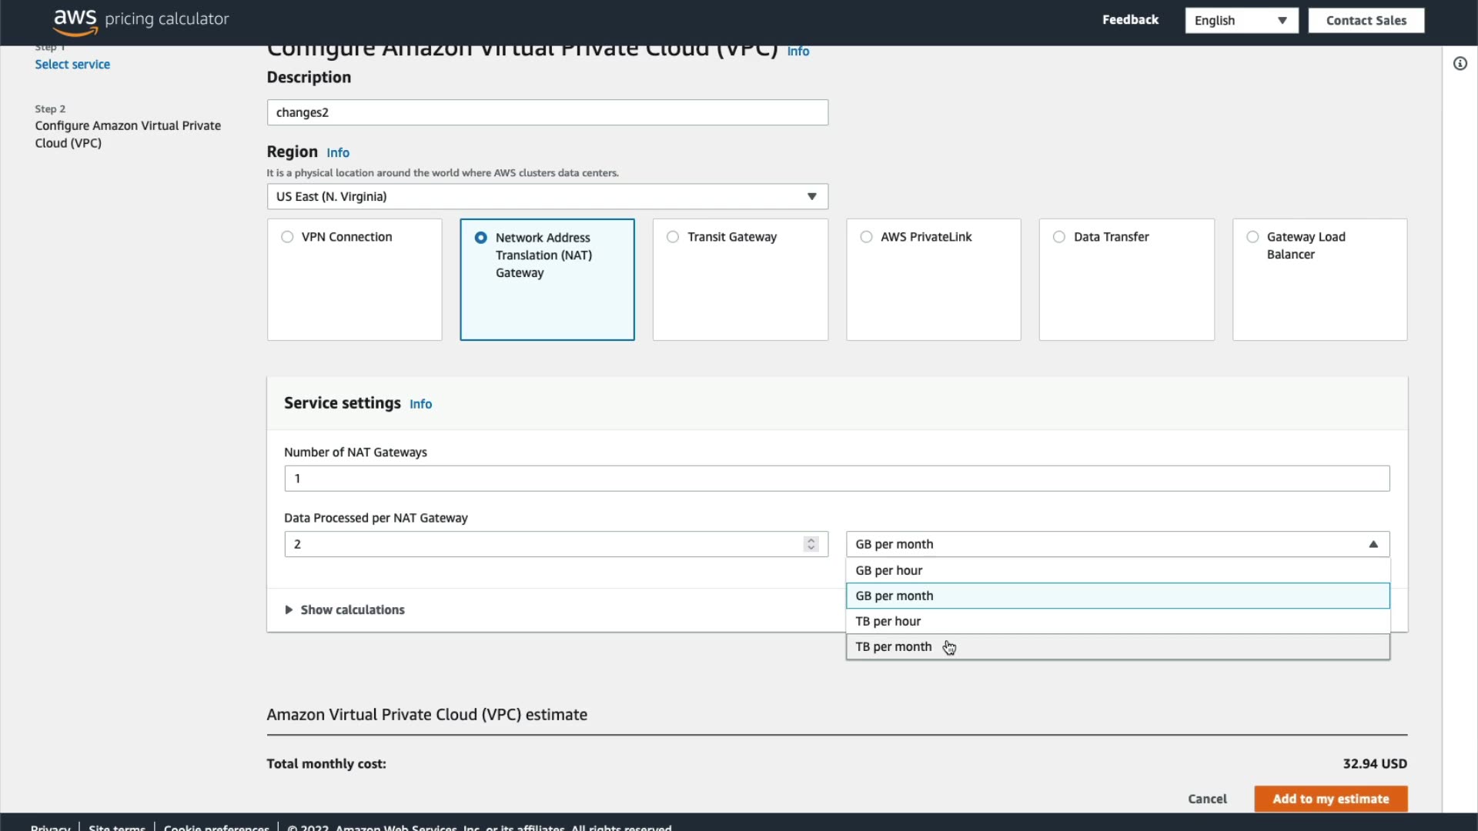The width and height of the screenshot is (1478, 831).
Task: Choose the AWS PrivateLink radio option
Action: 866,237
